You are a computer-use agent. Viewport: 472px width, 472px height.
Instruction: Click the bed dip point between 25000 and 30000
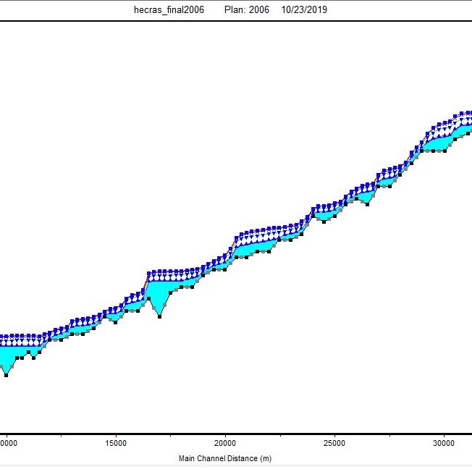367,203
